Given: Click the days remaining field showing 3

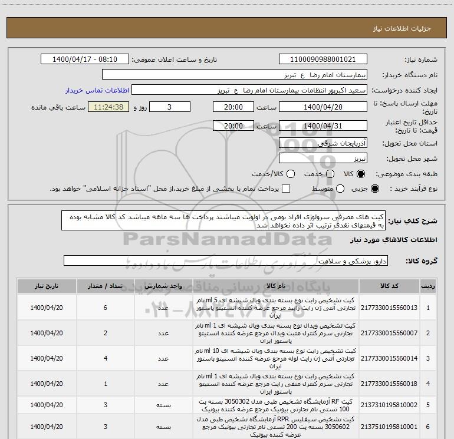Looking at the screenshot, I should point(170,107).
